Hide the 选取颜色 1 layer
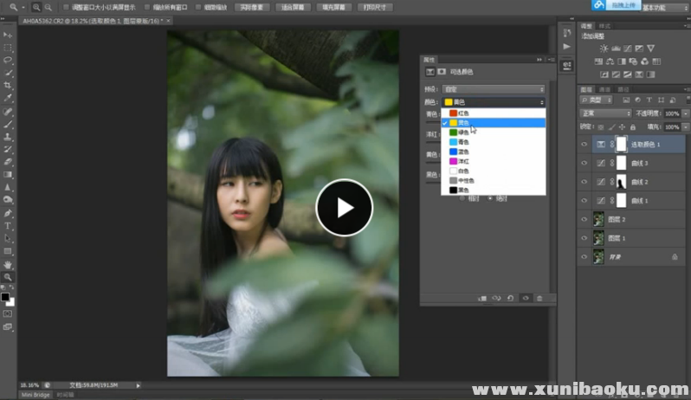Image resolution: width=691 pixels, height=400 pixels. pyautogui.click(x=583, y=145)
